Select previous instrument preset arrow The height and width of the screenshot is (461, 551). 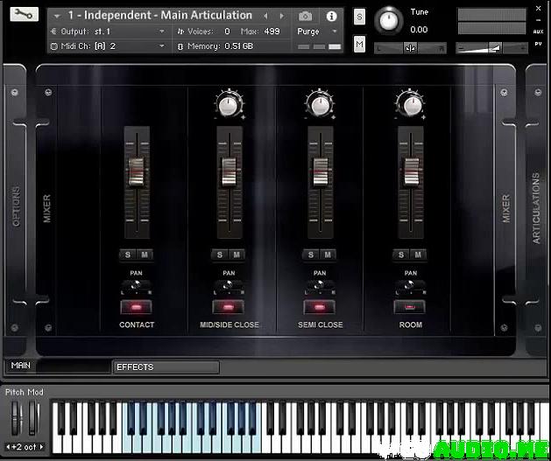click(x=265, y=16)
